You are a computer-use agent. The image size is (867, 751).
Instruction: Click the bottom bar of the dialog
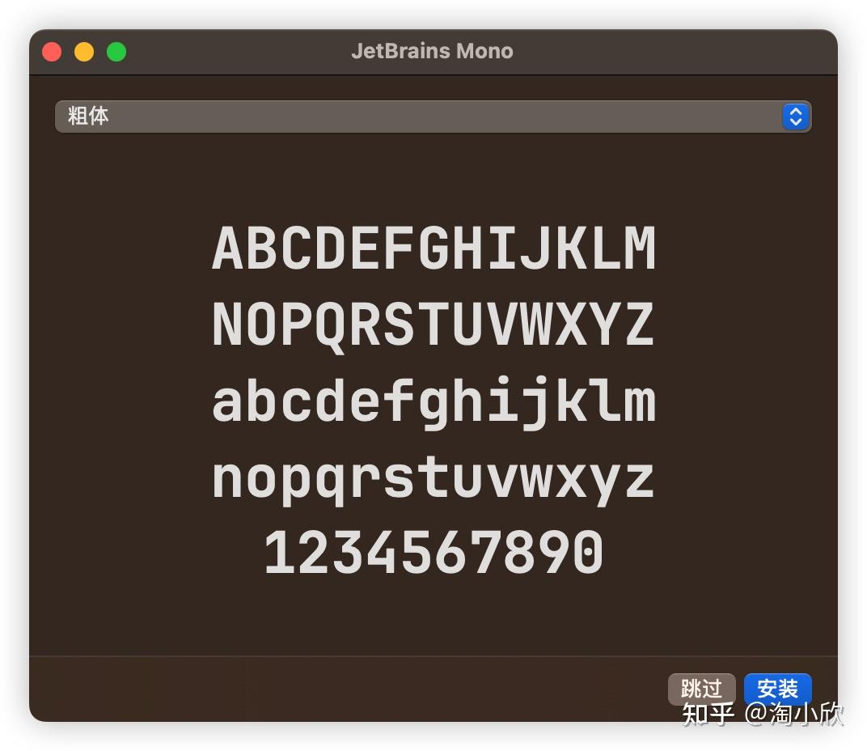[x=324, y=689]
